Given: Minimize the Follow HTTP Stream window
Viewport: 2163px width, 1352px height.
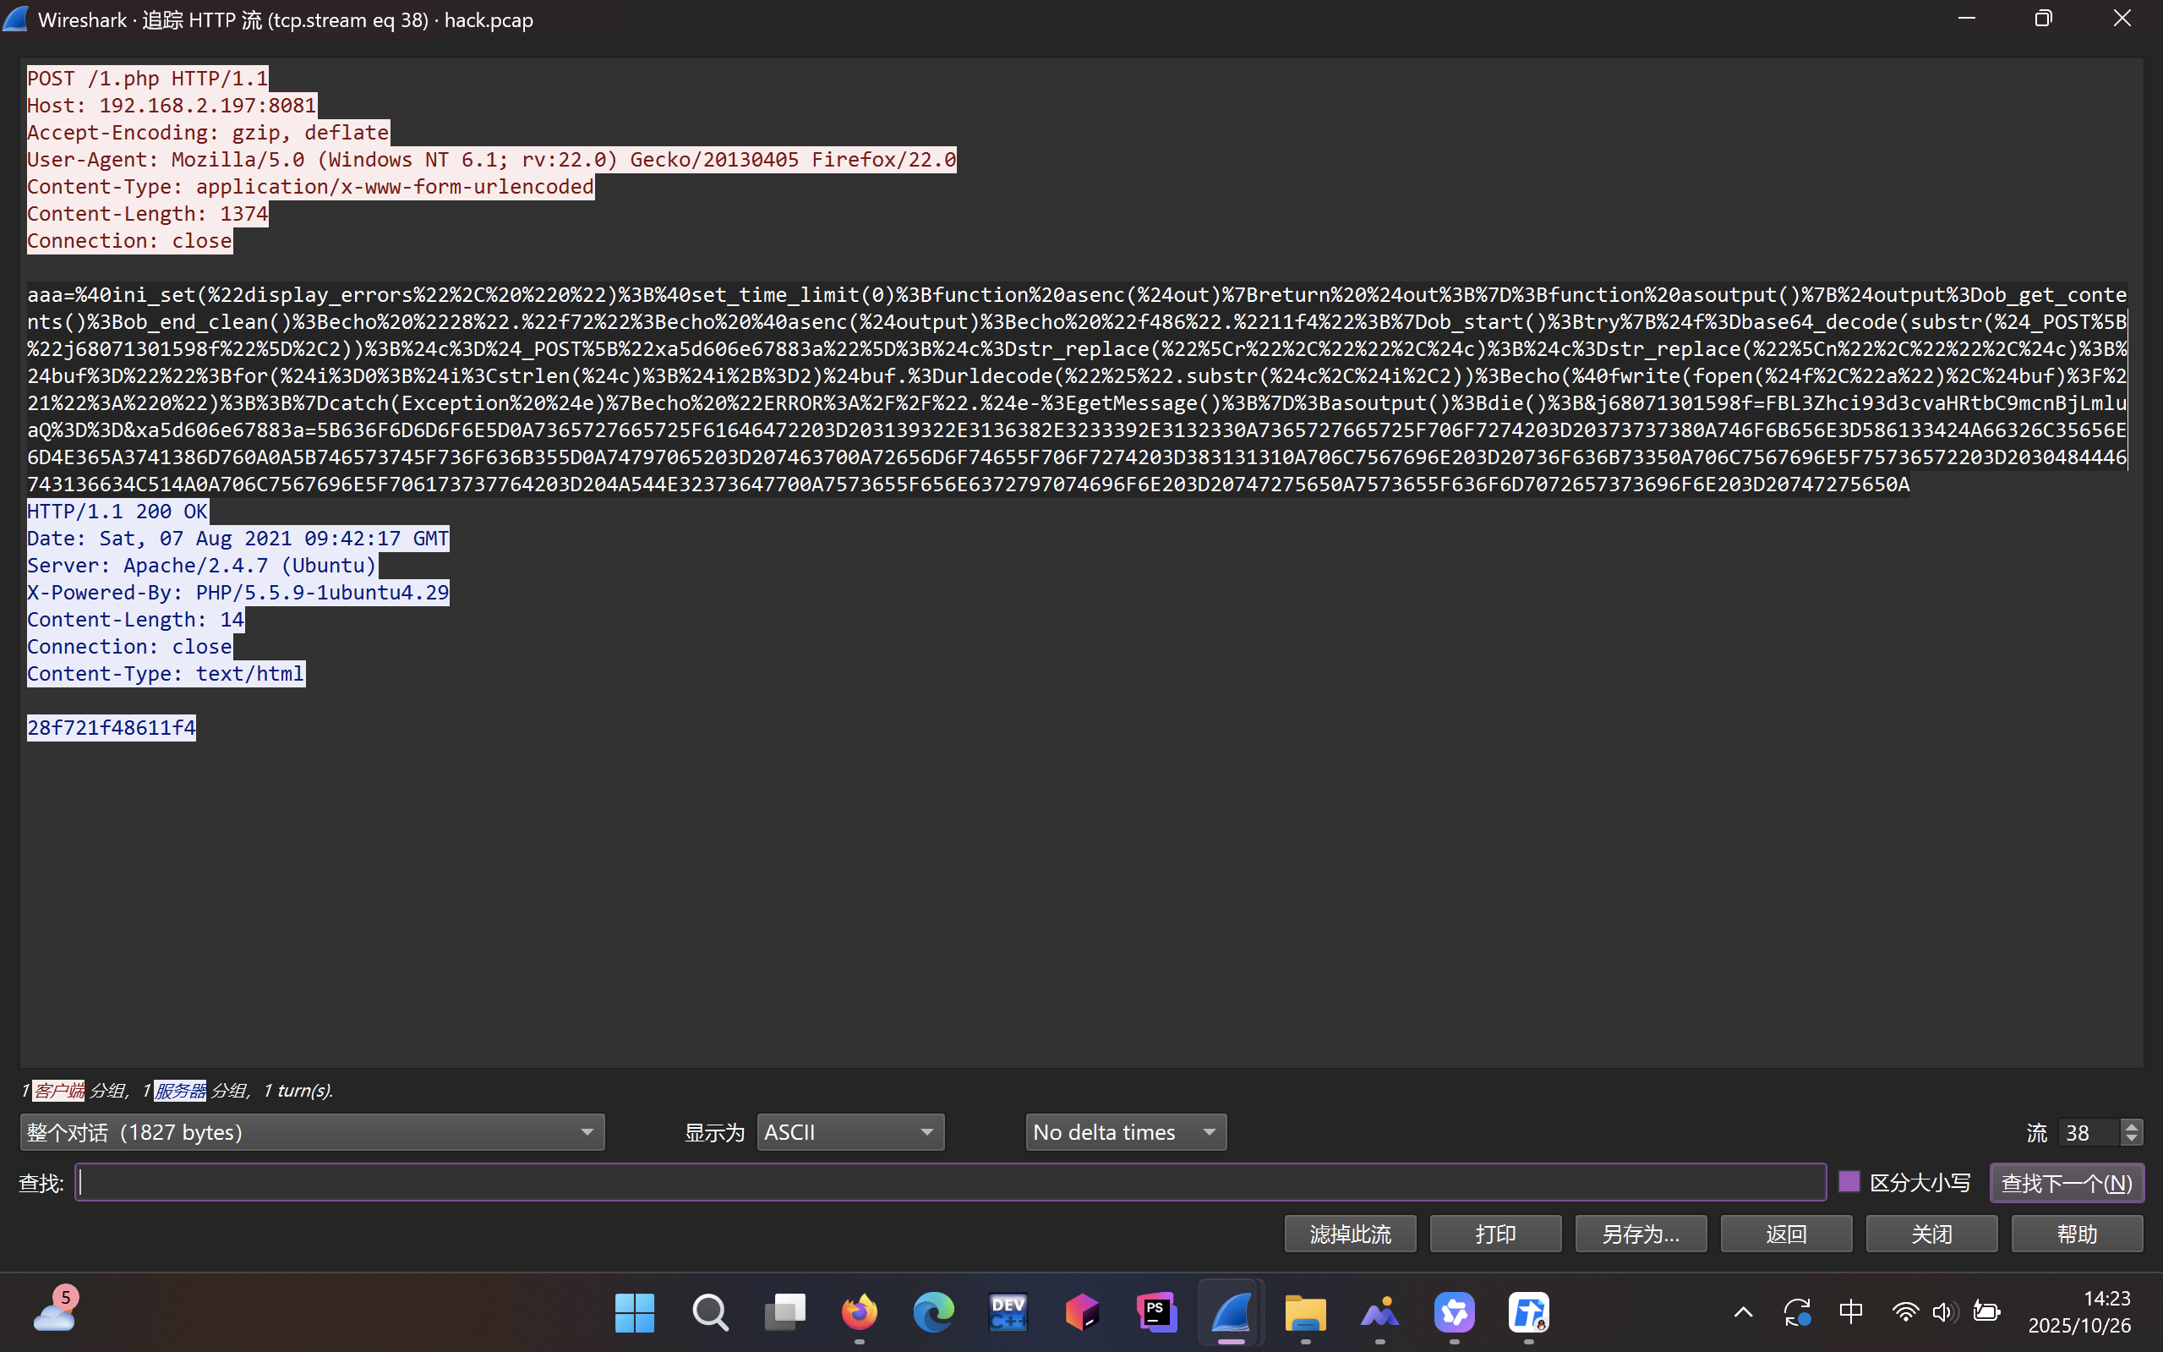Looking at the screenshot, I should coord(1966,19).
